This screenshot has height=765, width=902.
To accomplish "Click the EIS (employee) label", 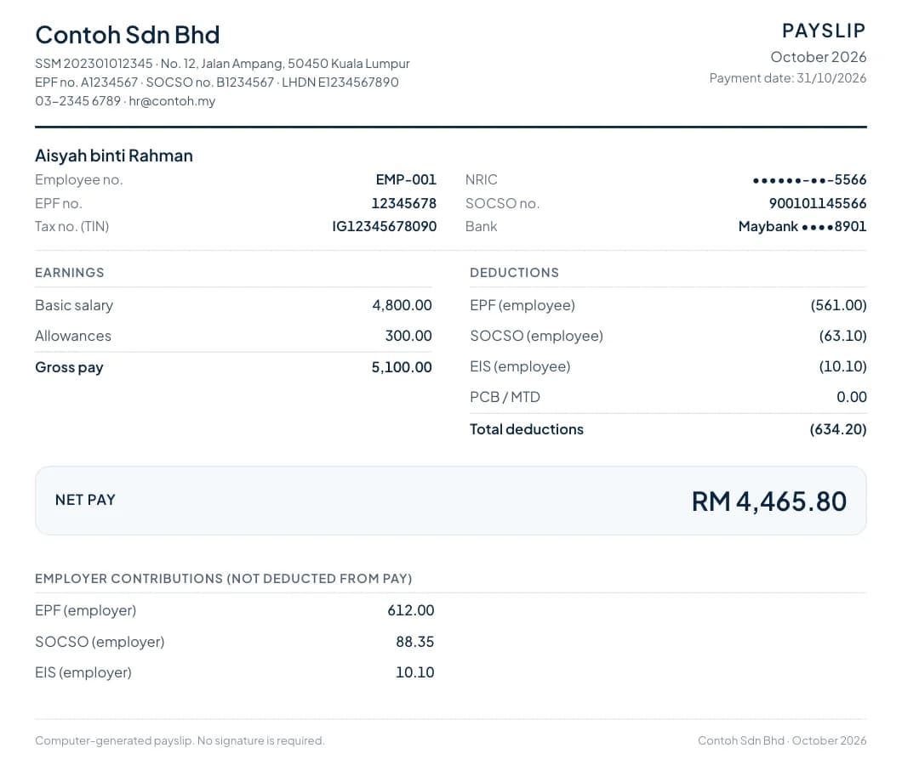I will click(520, 366).
